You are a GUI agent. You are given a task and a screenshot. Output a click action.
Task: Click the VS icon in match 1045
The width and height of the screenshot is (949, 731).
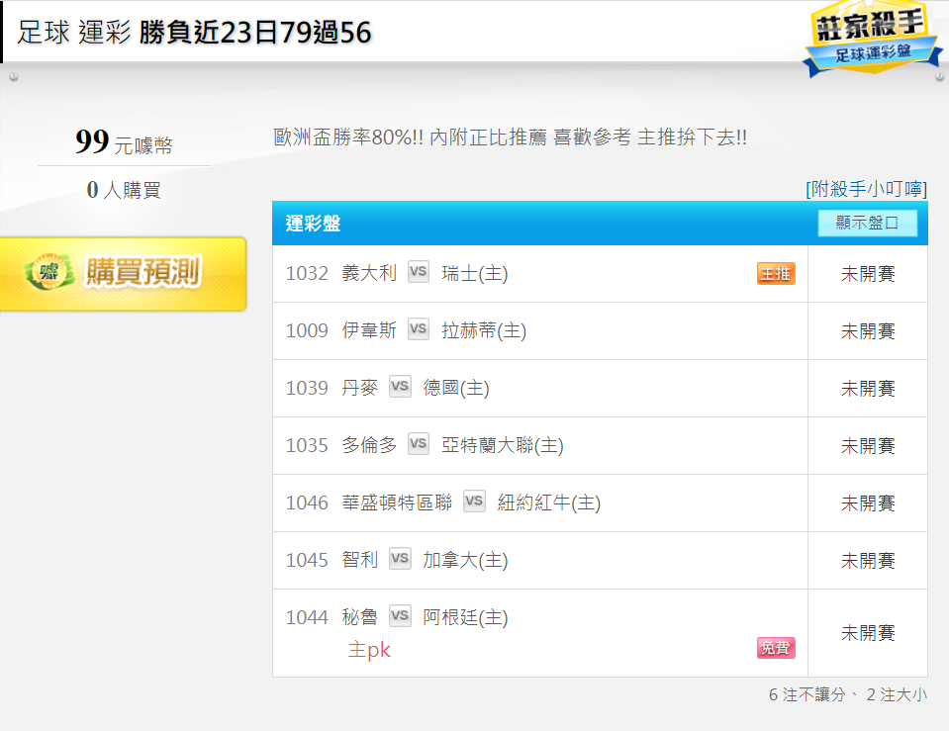[400, 559]
